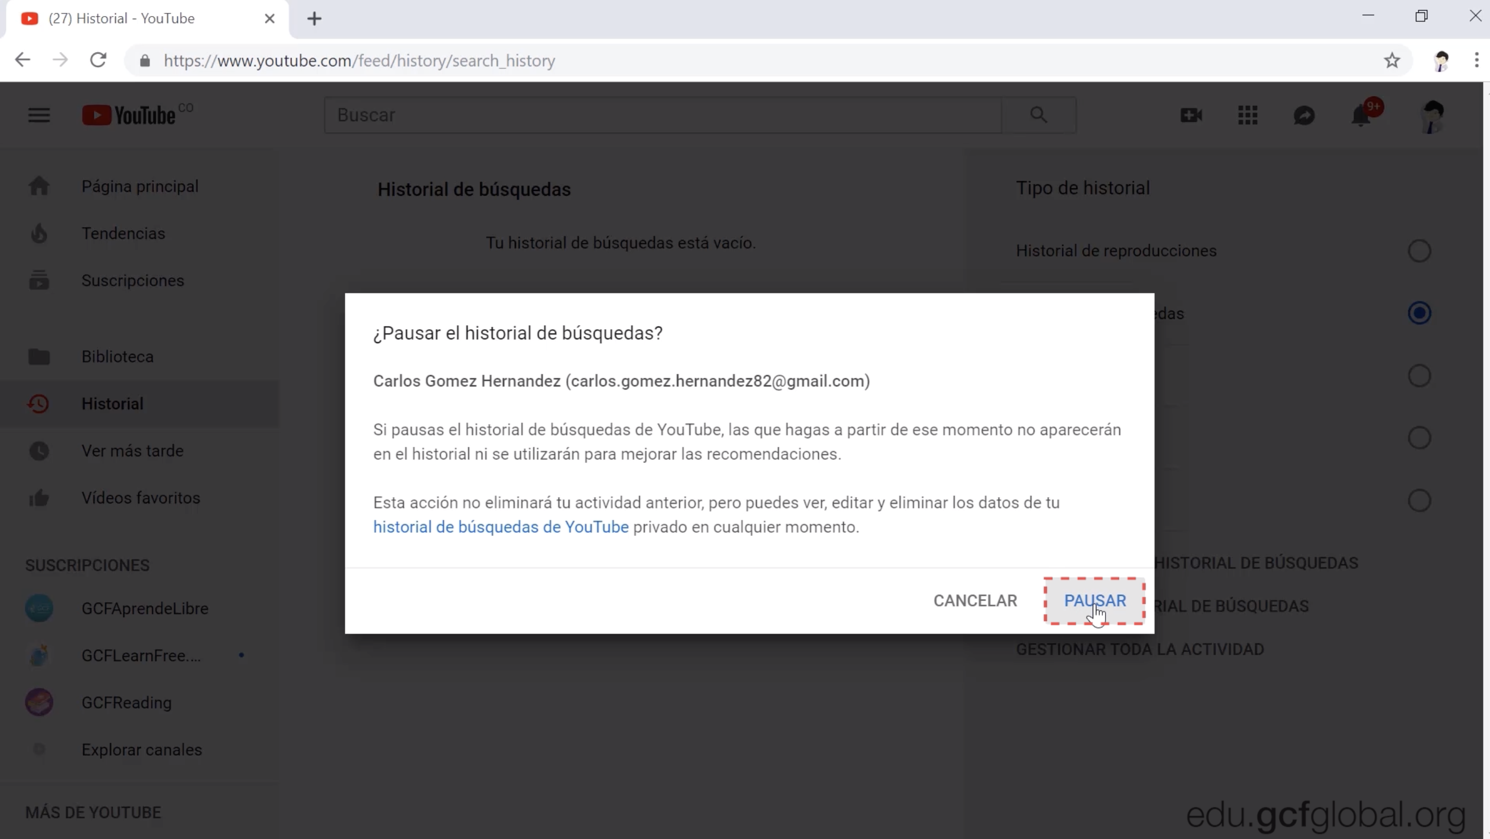Image resolution: width=1490 pixels, height=839 pixels.
Task: Click the magnifying glass search button
Action: tap(1039, 115)
